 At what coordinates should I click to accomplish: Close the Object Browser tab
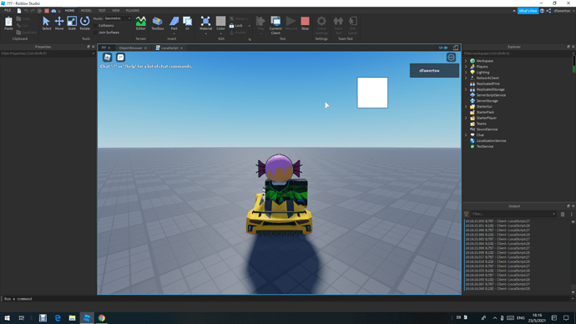coord(145,48)
